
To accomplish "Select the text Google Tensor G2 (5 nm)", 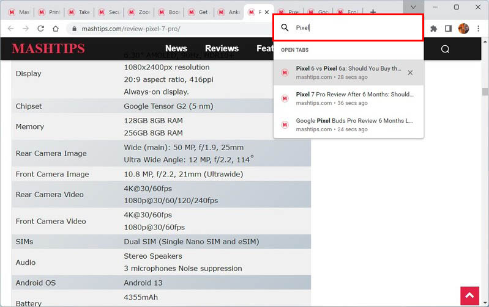I will 168,106.
